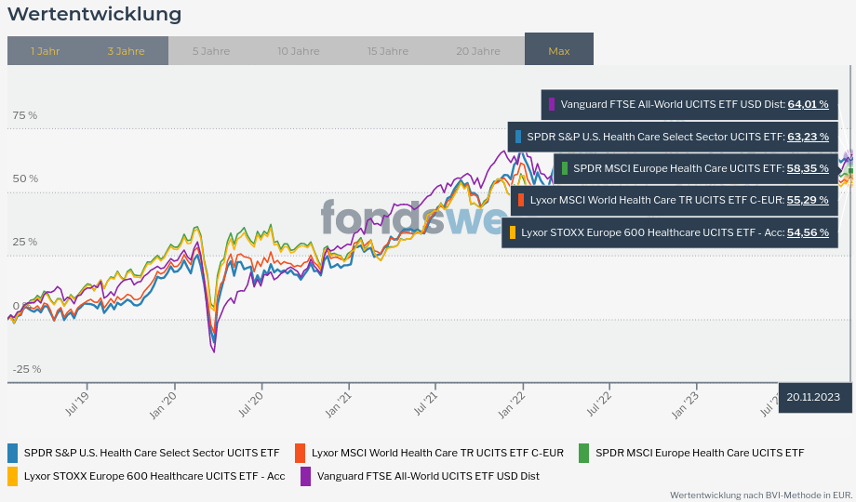856x502 pixels.
Task: Click the blue SPDR U.S. legend color swatch
Action: point(12,453)
